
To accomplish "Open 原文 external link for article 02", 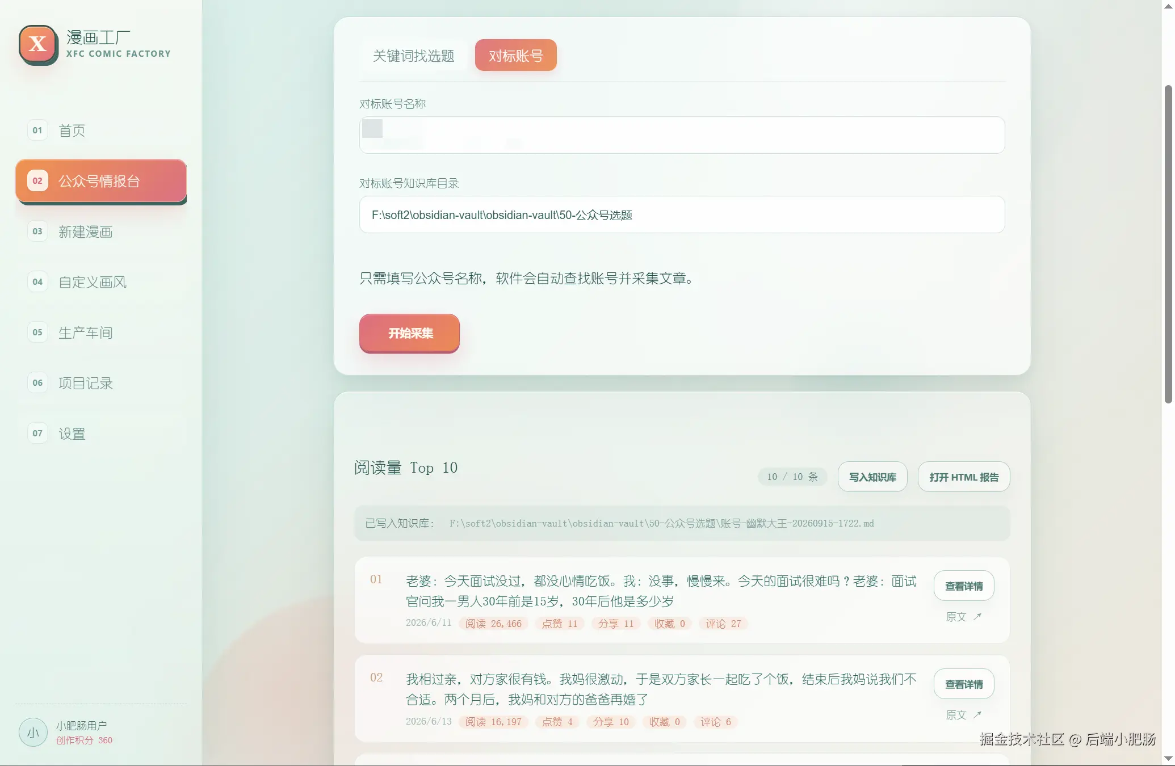I will coord(963,715).
